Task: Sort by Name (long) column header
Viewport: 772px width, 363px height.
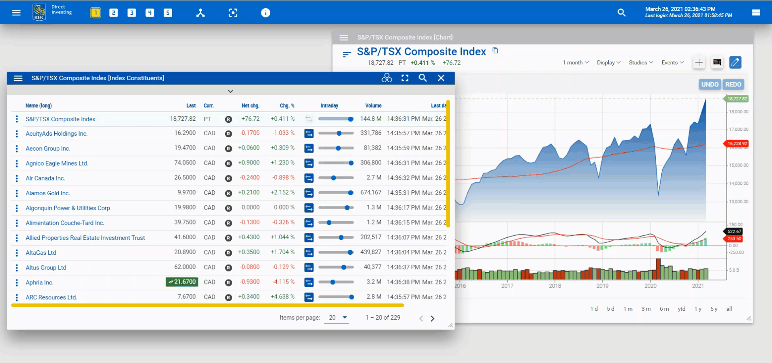Action: point(38,106)
